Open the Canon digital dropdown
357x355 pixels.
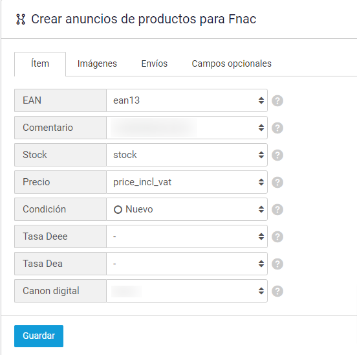click(x=187, y=291)
